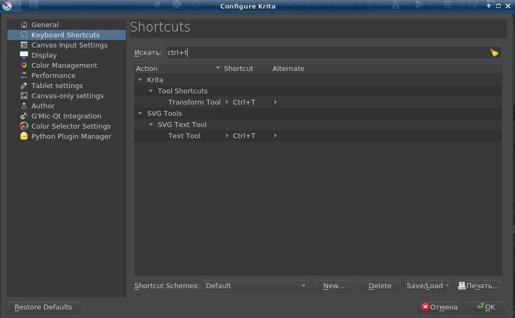
Task: Maximize the Configure Krita window
Action: coord(498,6)
